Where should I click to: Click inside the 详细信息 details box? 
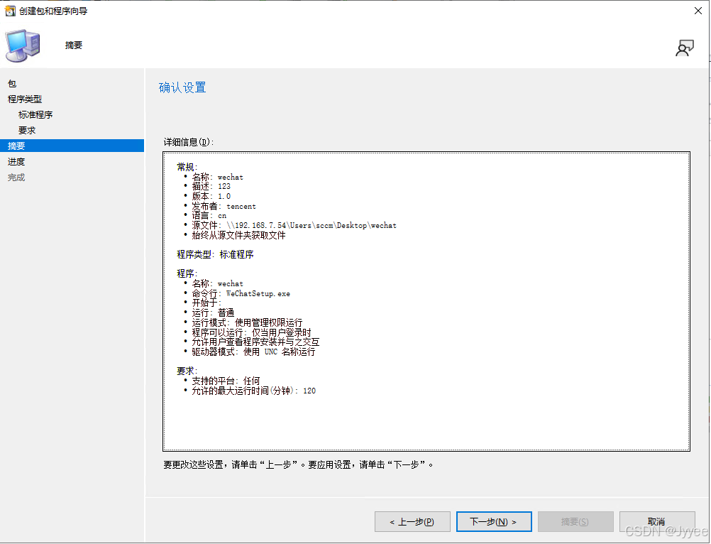pyautogui.click(x=426, y=412)
